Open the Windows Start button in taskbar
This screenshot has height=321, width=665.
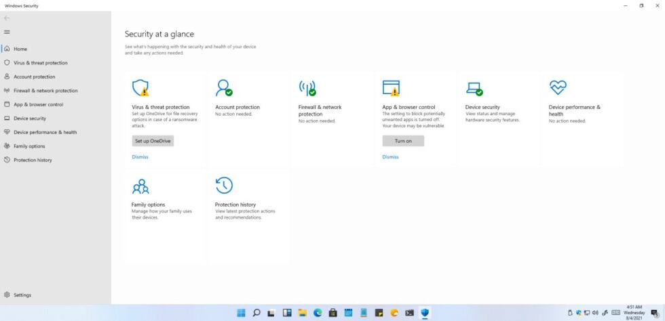click(241, 313)
